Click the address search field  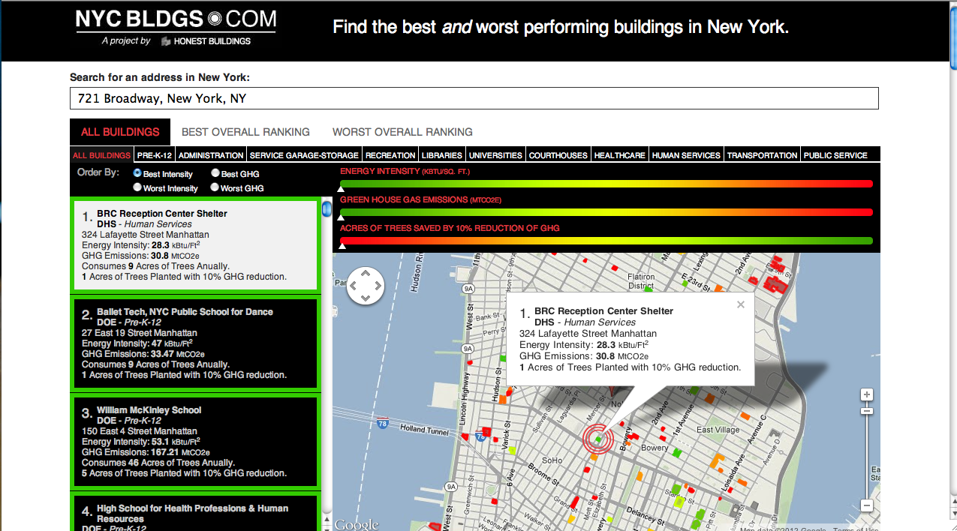point(474,98)
